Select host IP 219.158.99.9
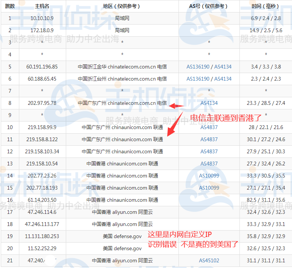Screen dimensions: 292x268 [42, 127]
